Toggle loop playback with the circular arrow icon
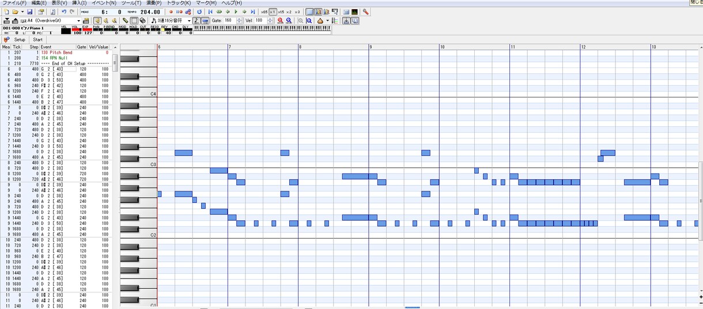The image size is (703, 309). tap(200, 12)
